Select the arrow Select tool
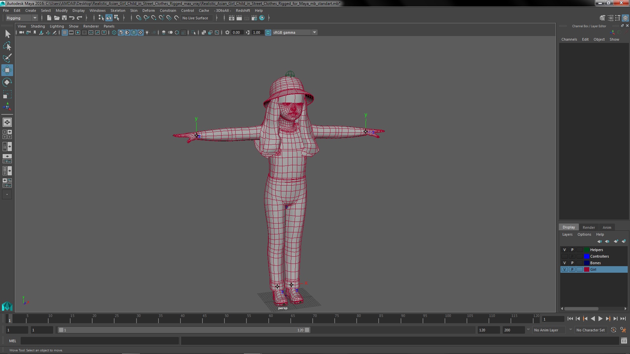Viewport: 630px width, 354px height. click(7, 34)
